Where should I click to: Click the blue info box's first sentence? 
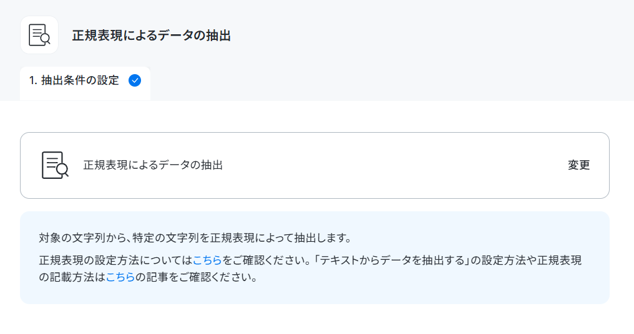pos(195,238)
